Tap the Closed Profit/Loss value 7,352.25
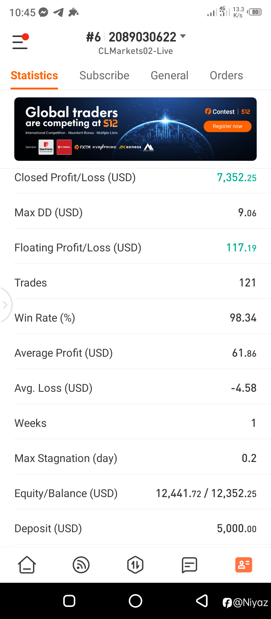This screenshot has width=271, height=619. point(237,177)
